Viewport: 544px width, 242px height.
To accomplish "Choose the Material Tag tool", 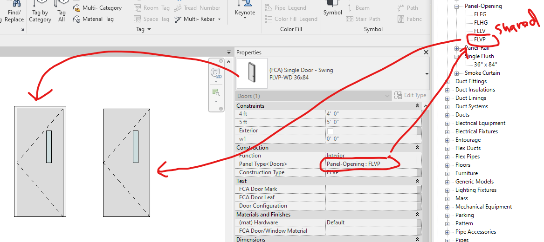I will pos(93,19).
